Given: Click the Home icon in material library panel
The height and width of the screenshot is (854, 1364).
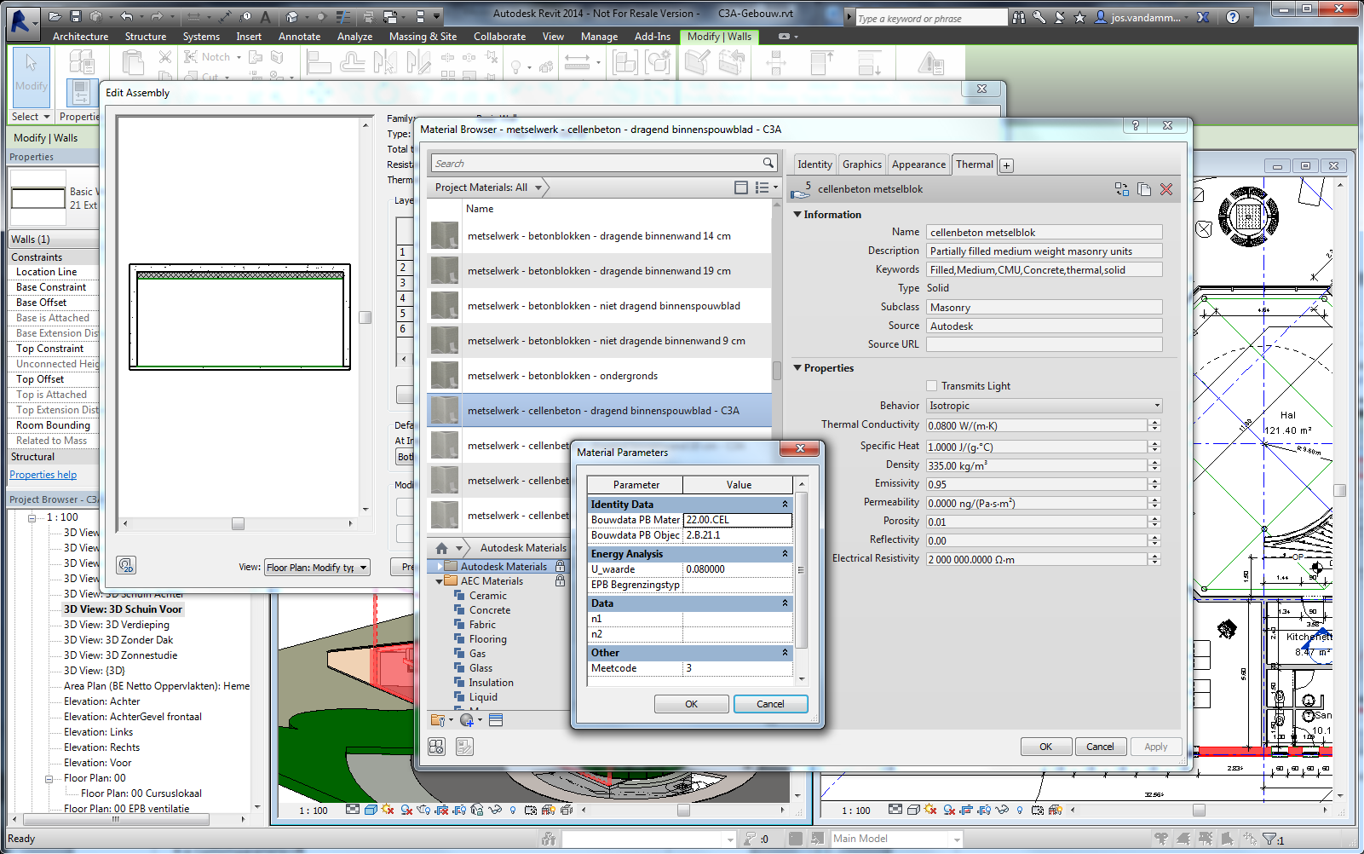Looking at the screenshot, I should coord(441,548).
